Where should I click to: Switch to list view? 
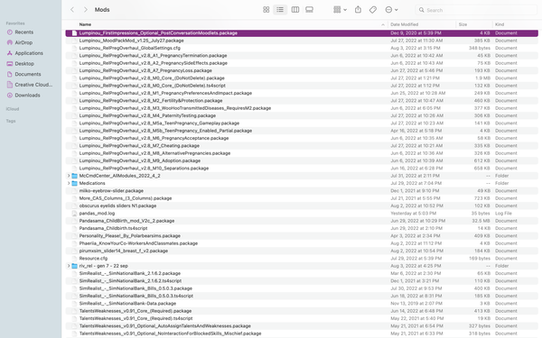[280, 10]
